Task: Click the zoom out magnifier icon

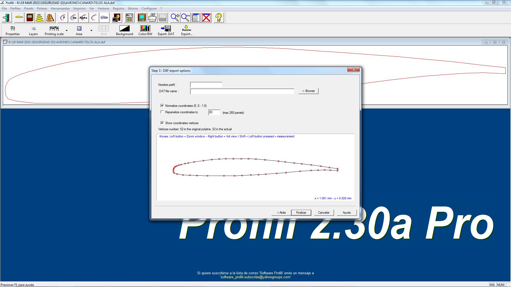Action: click(185, 18)
